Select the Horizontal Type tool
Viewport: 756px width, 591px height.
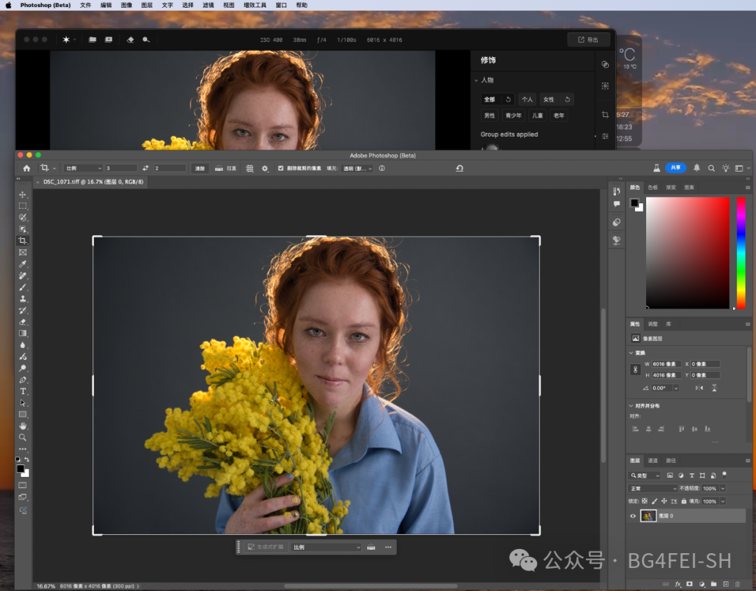(x=22, y=391)
